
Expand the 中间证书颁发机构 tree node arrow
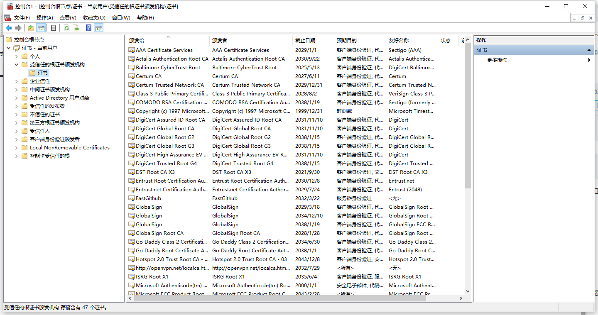[17, 89]
